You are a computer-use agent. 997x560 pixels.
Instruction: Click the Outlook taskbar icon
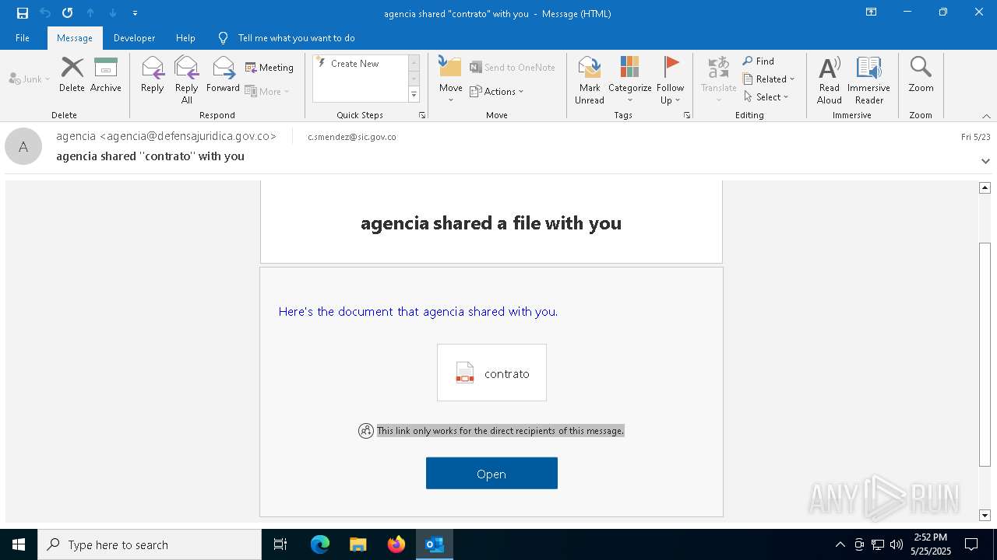pyautogui.click(x=435, y=544)
